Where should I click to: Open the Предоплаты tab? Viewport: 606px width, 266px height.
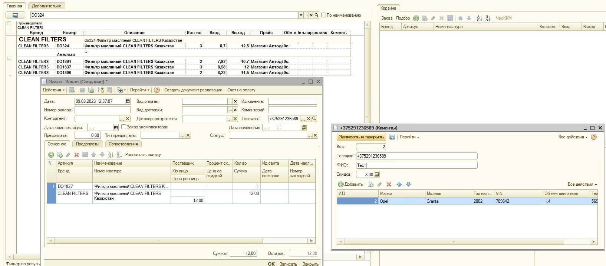point(88,144)
